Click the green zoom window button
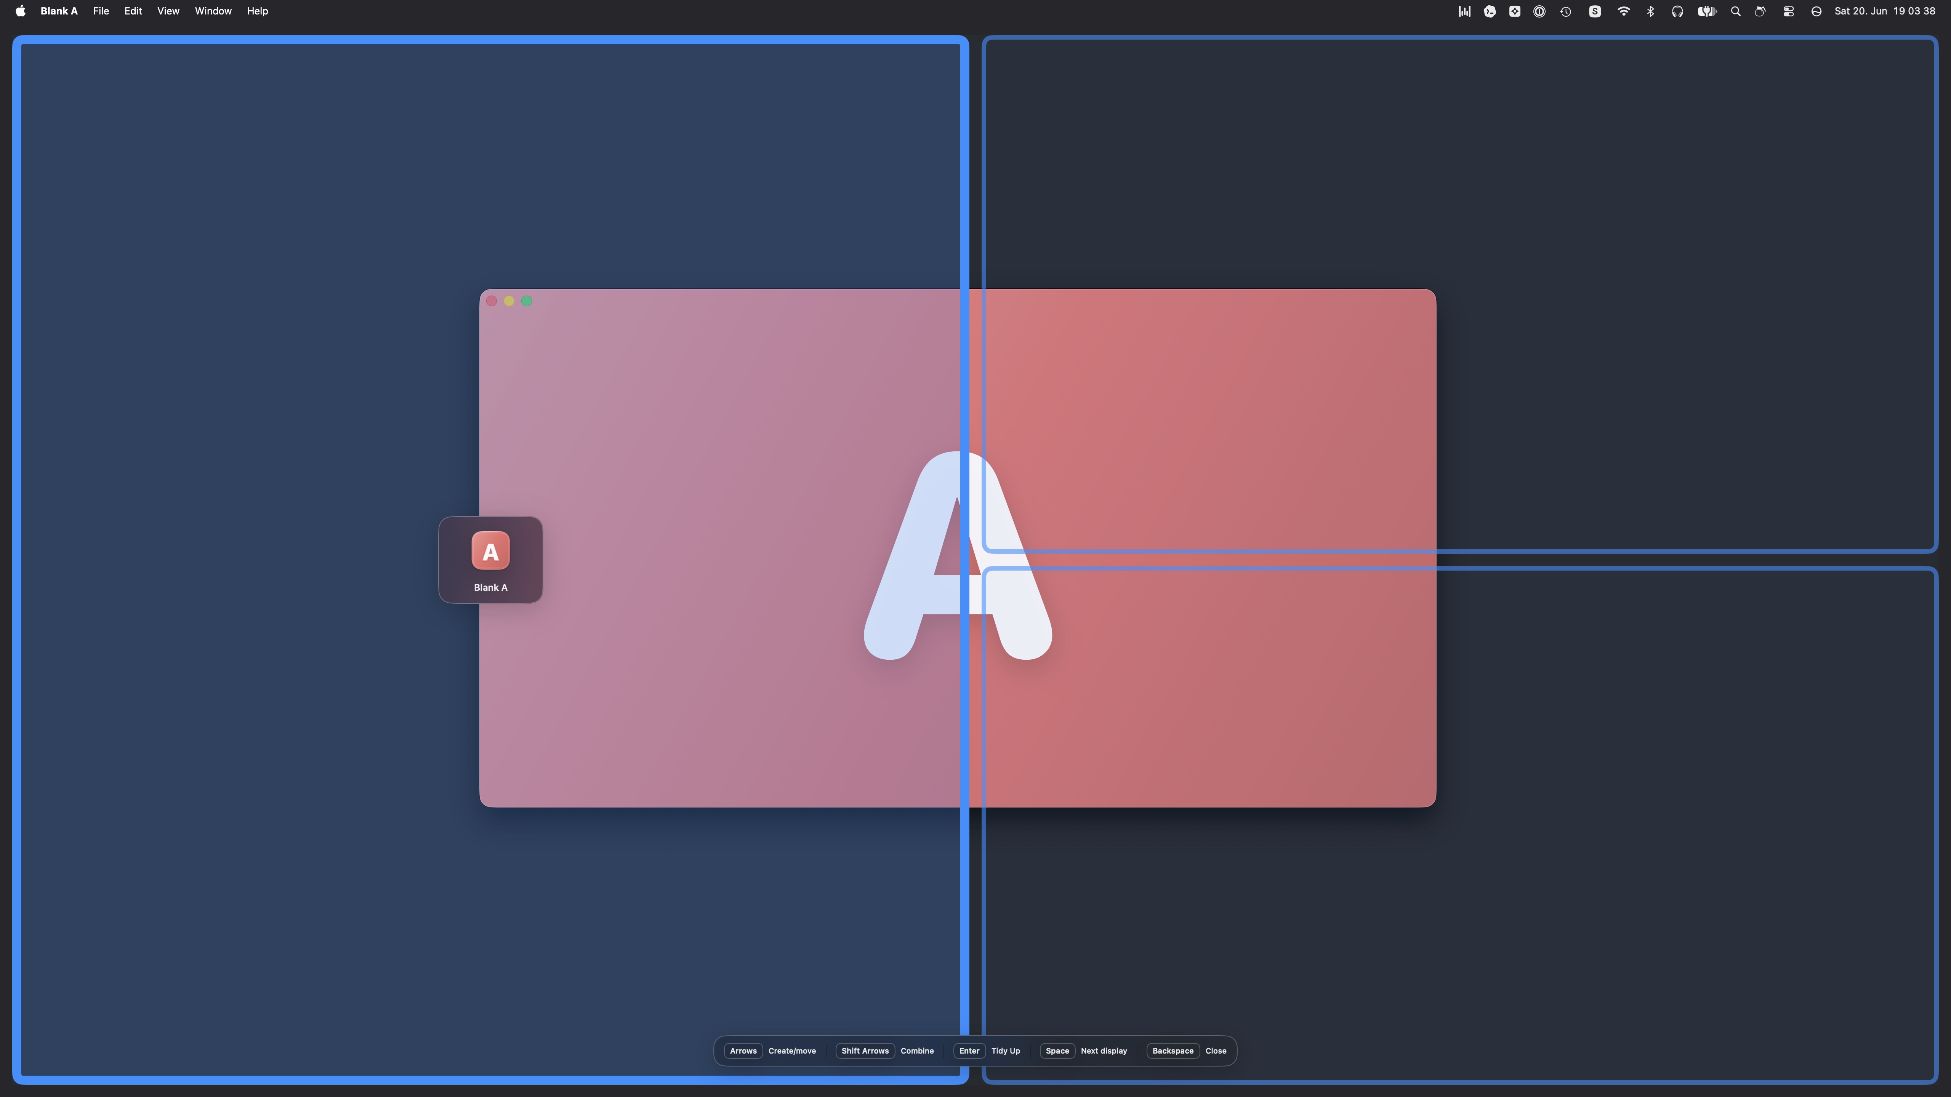Viewport: 1951px width, 1097px height. 526,301
